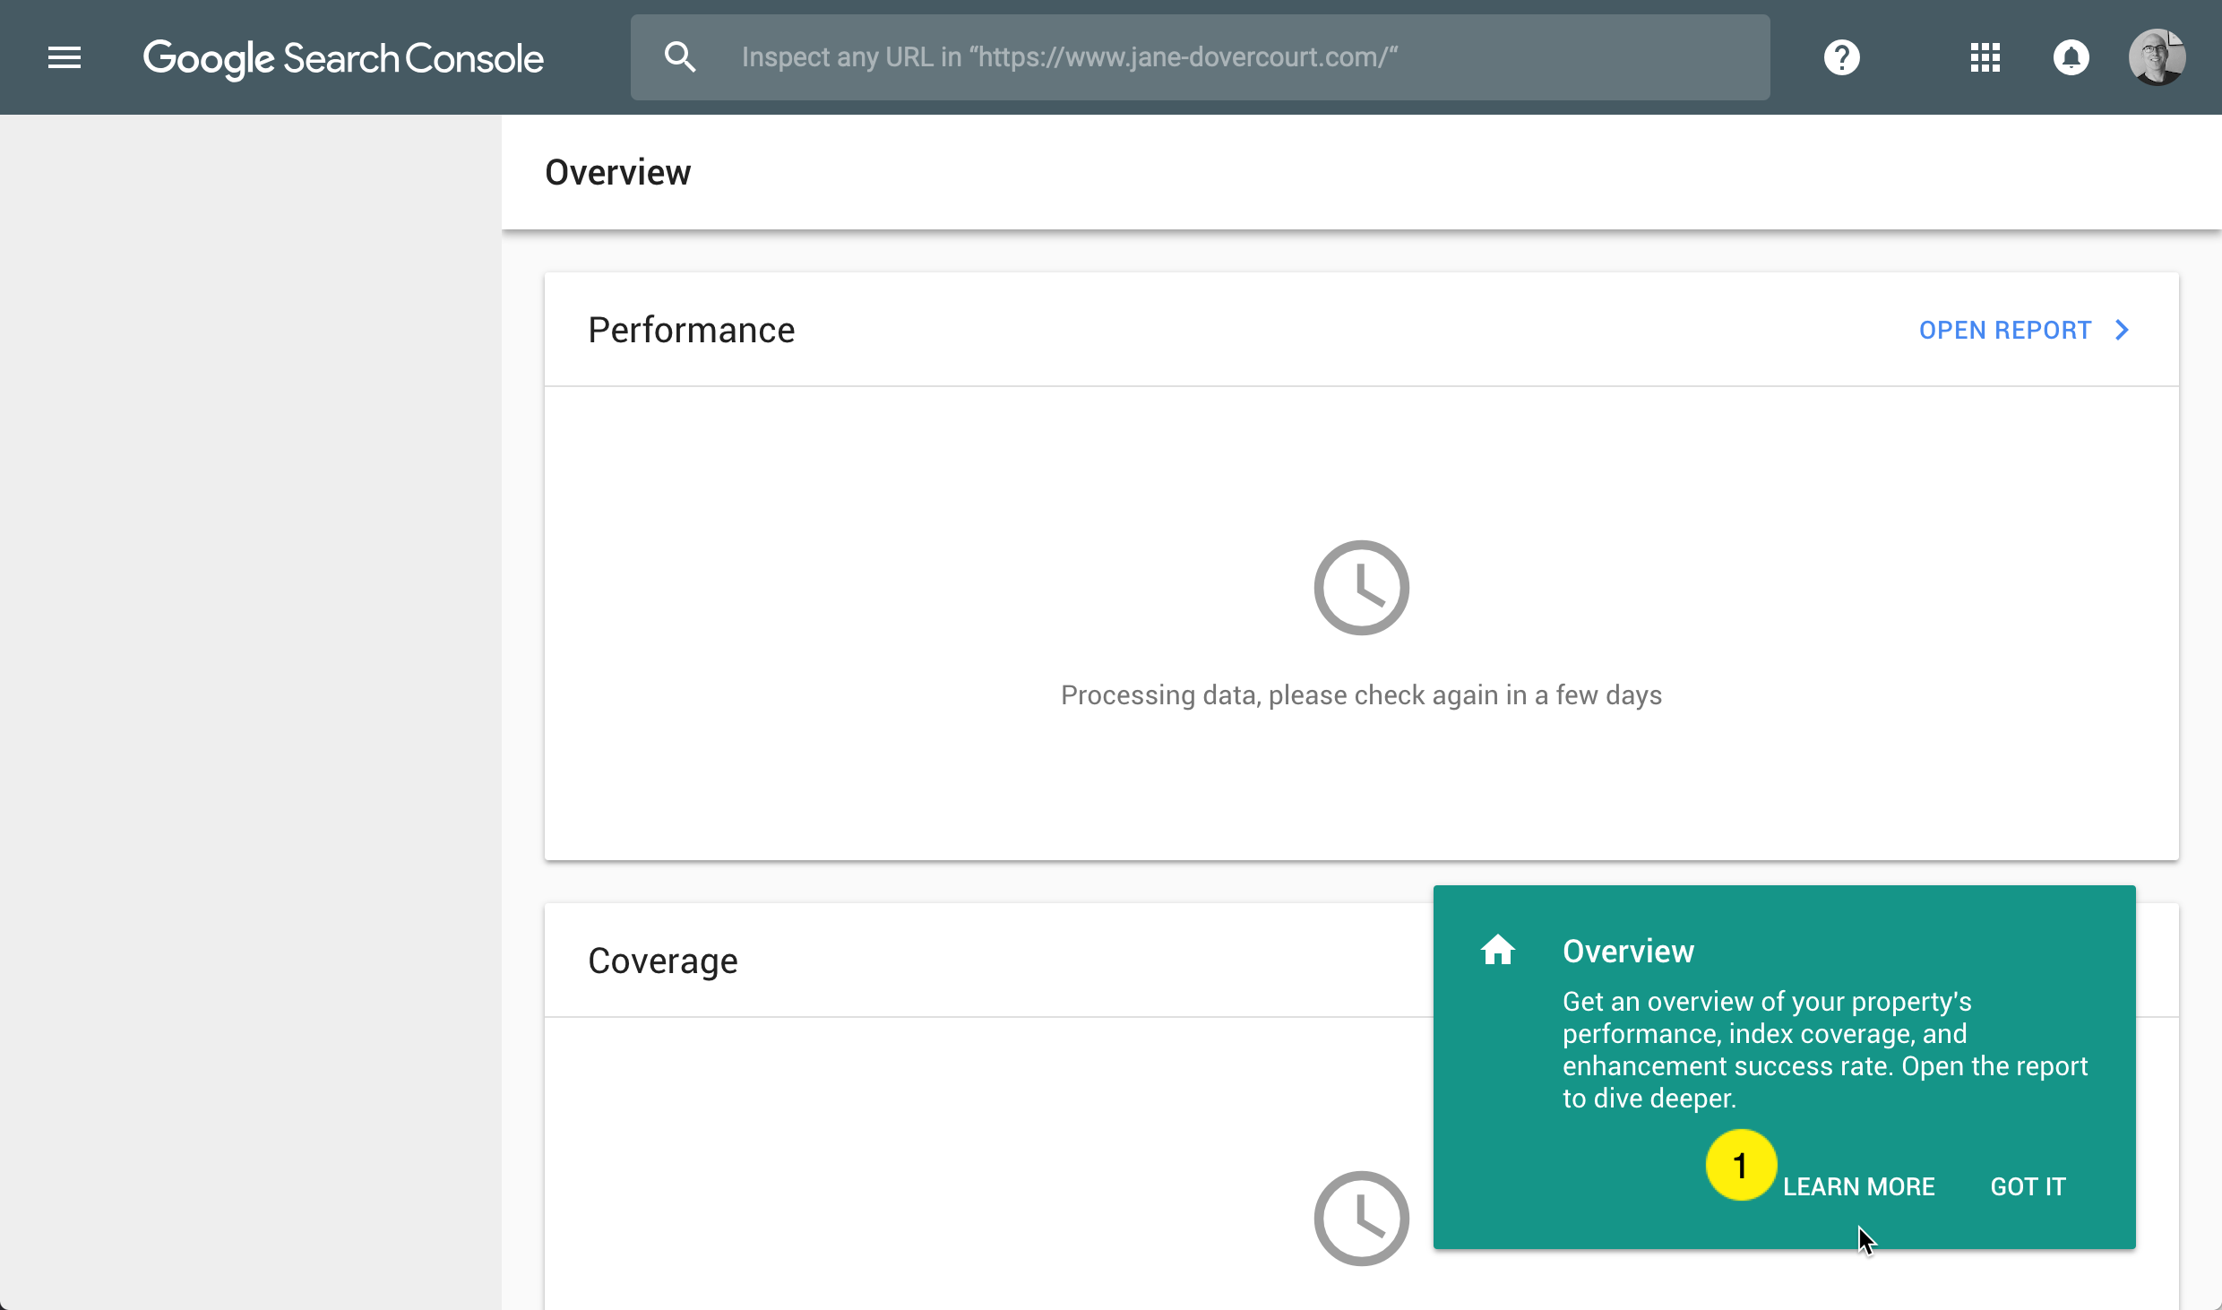Open the account profile avatar

2157,58
